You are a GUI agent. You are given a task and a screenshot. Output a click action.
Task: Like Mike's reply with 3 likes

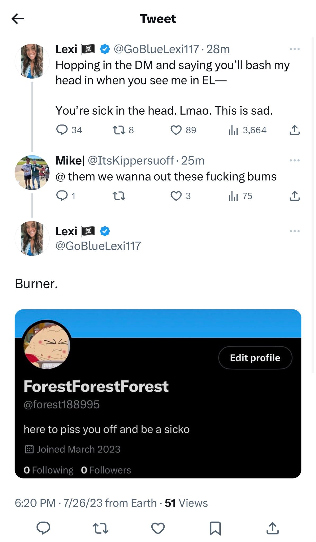[176, 196]
